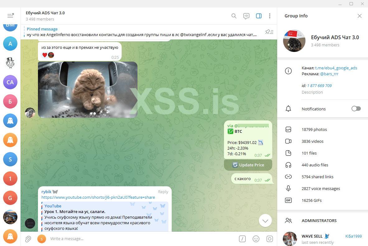368x246 pixels.
Task: Open the heart reaction on message
Action: tap(44, 55)
